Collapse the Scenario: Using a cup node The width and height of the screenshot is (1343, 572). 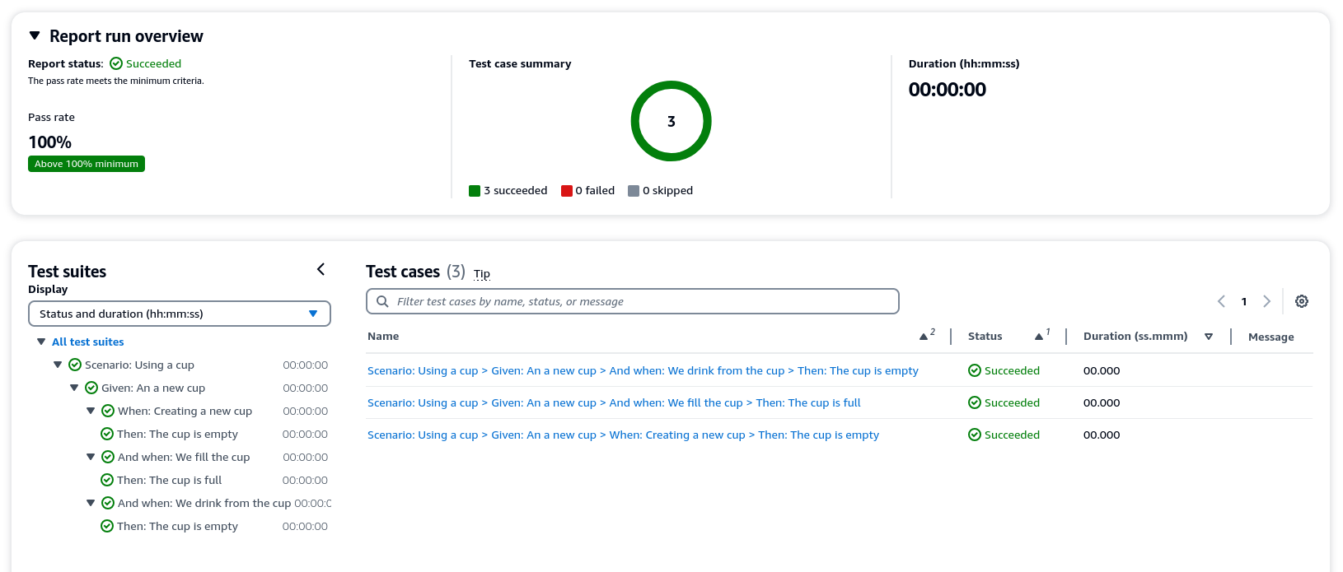[58, 365]
